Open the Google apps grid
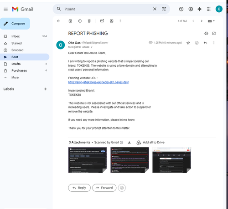The height and width of the screenshot is (209, 228). [208, 9]
